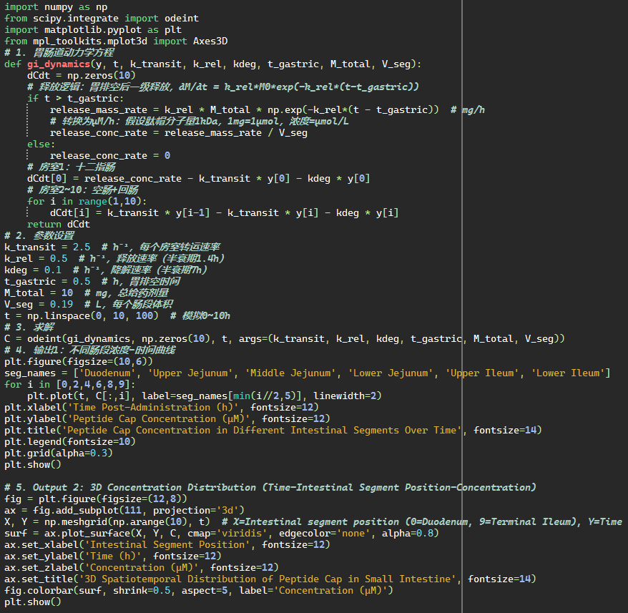Place cursor on the scipy odeint import line
The width and height of the screenshot is (628, 613).
101,18
